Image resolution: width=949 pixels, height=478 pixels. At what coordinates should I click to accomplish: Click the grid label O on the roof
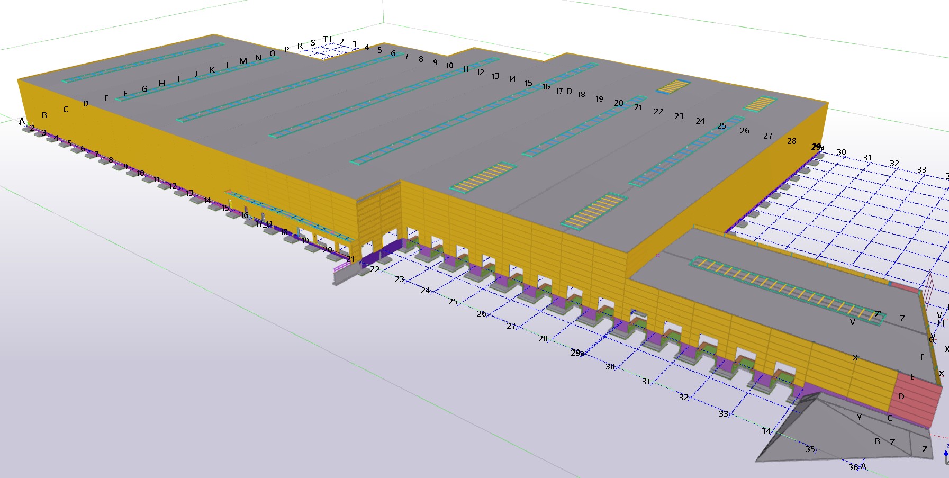273,53
